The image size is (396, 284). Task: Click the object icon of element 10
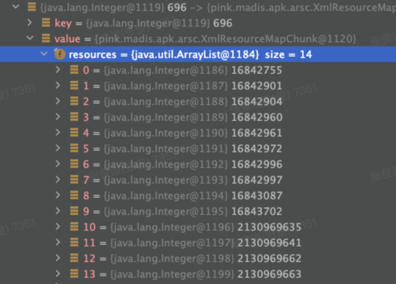[74, 226]
